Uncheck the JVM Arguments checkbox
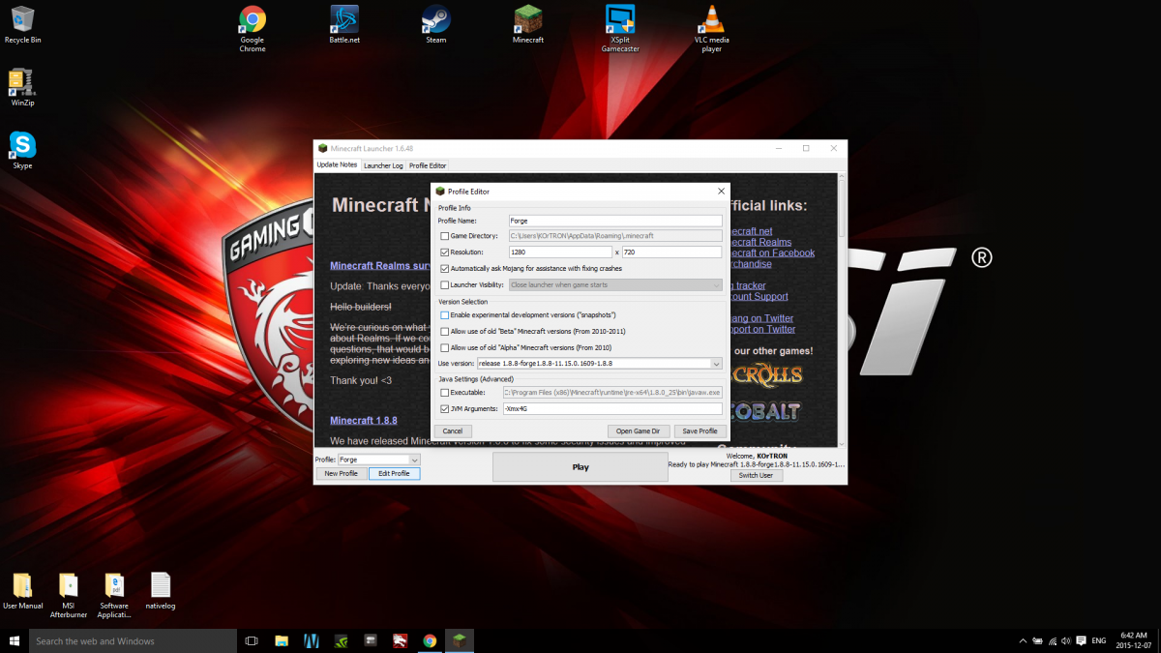Image resolution: width=1161 pixels, height=653 pixels. click(x=444, y=409)
